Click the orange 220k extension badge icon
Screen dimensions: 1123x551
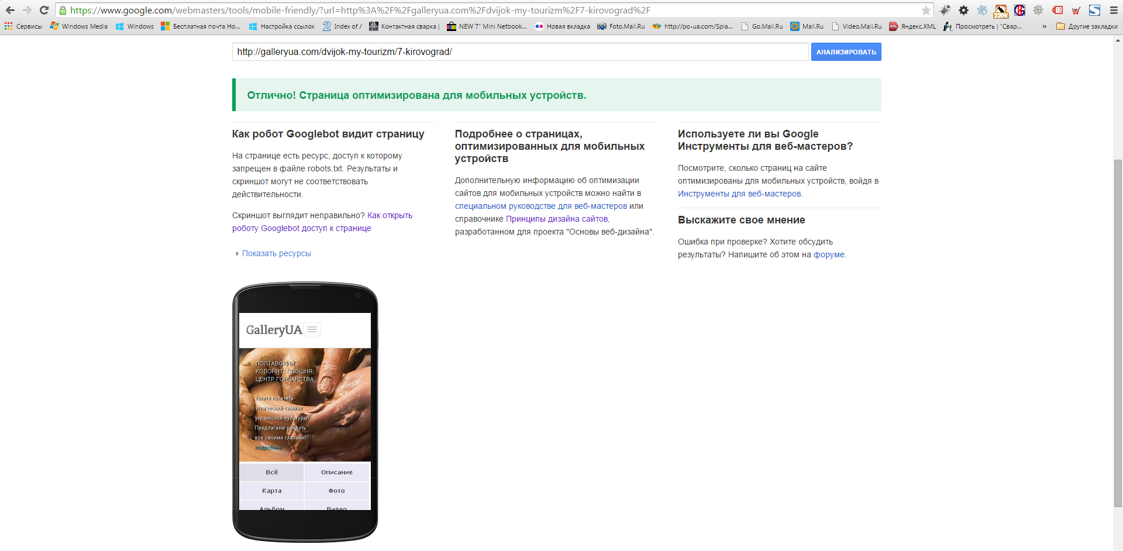(x=1001, y=11)
